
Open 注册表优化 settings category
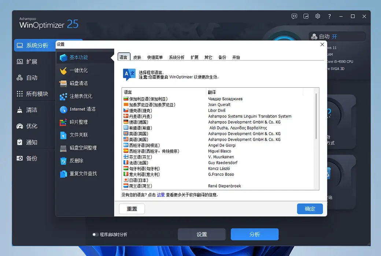pyautogui.click(x=85, y=96)
